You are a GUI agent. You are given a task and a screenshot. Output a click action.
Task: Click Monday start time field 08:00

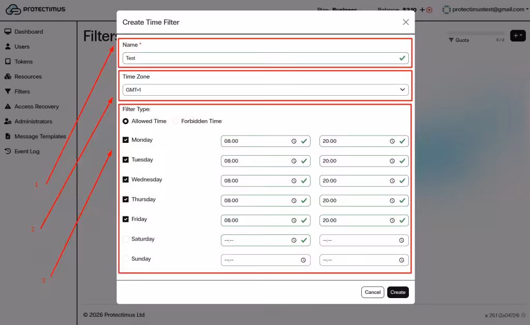point(266,141)
